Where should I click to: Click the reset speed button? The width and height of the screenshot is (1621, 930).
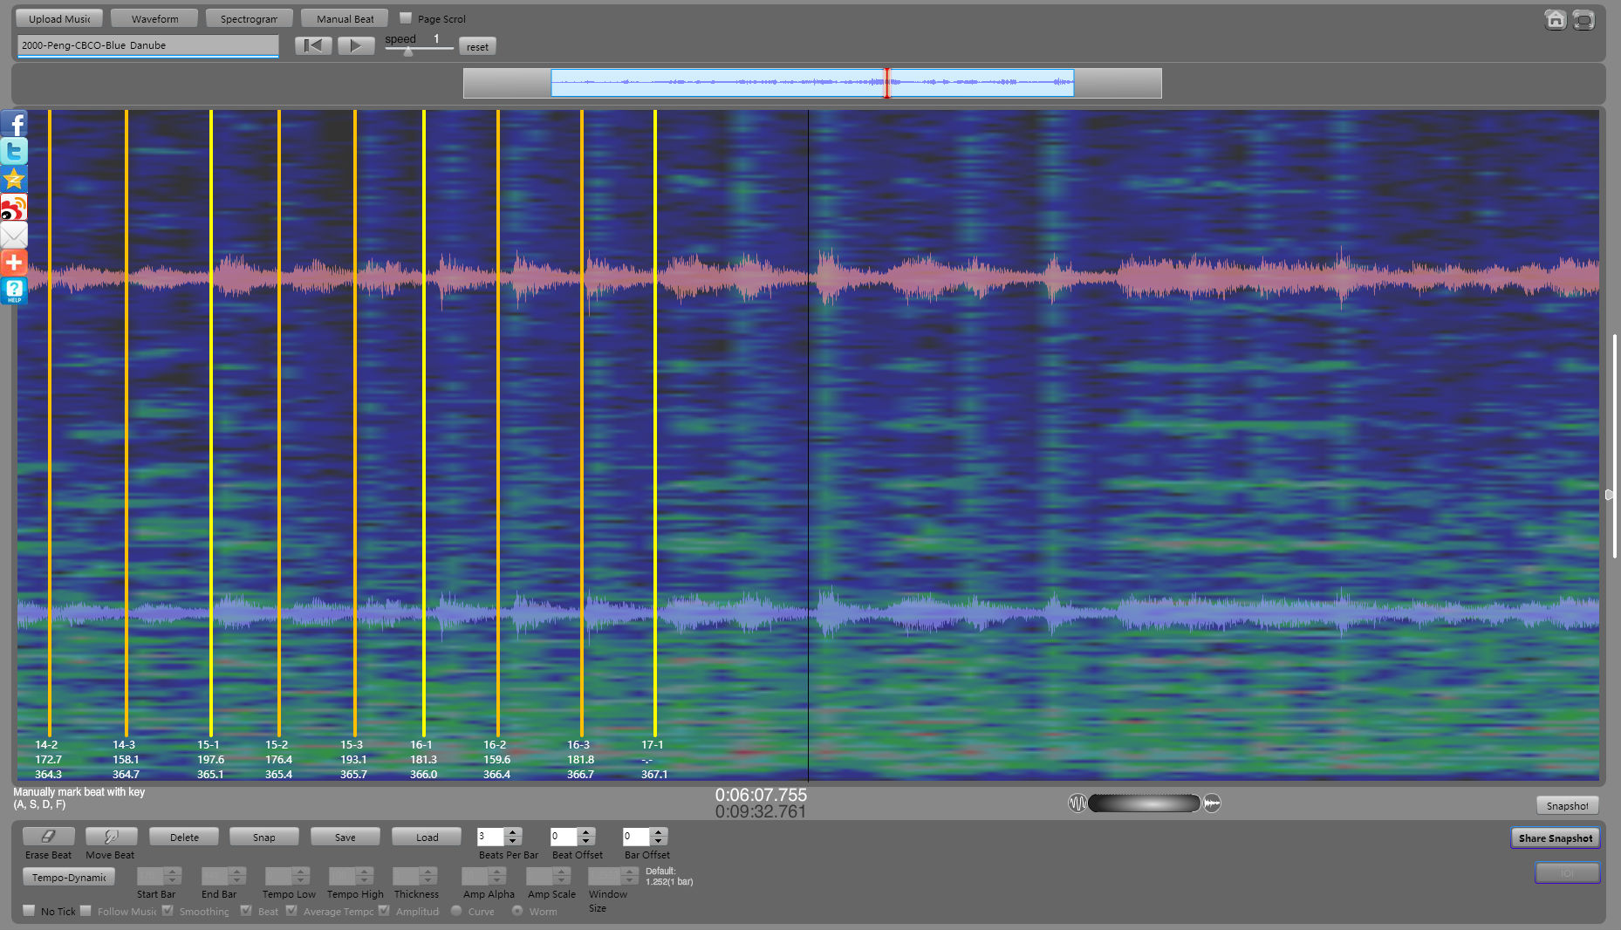[478, 46]
